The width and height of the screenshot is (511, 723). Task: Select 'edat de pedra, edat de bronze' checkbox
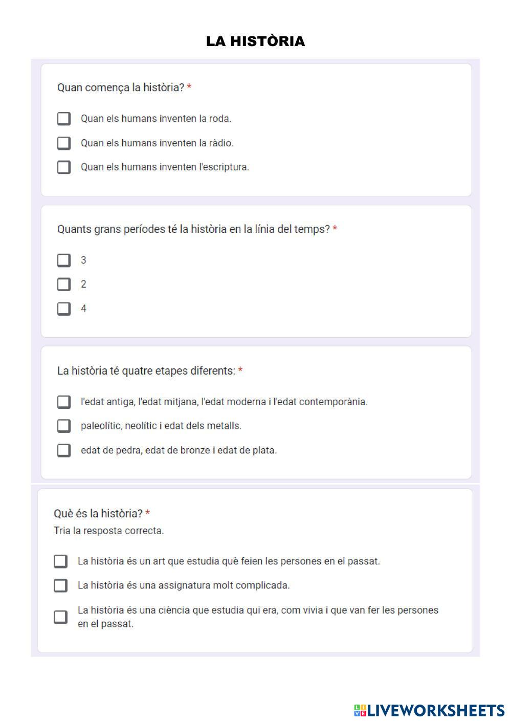(x=64, y=450)
